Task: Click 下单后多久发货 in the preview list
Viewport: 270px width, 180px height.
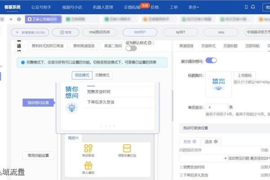Action: (x=101, y=102)
